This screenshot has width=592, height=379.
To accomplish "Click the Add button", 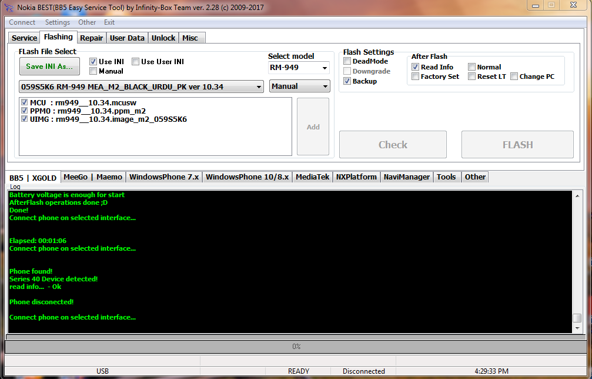I will [313, 127].
